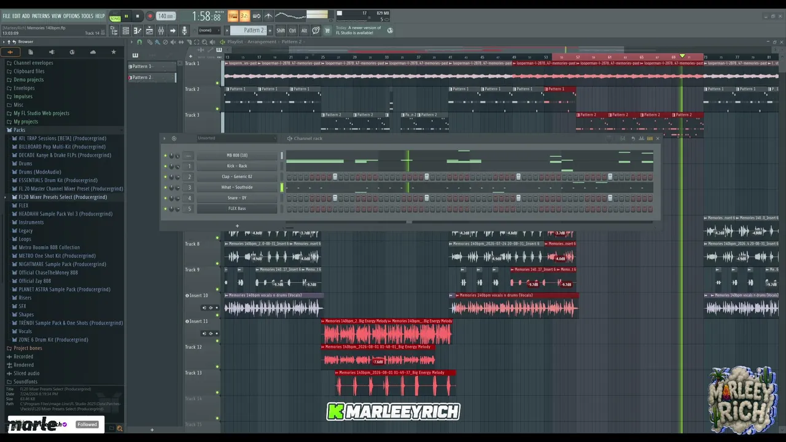Viewport: 786px width, 442px height.
Task: Expand the Demo projects browser folder
Action: 28,80
